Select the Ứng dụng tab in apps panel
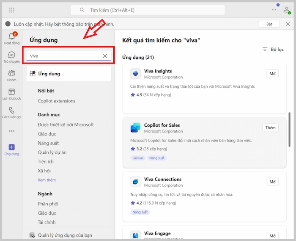Screen dimensions: 296x241 point(69,74)
